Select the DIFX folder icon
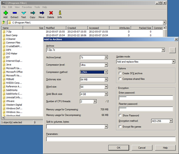Image resolution: width=179 pixels, height=154 pixels. pos(4,50)
